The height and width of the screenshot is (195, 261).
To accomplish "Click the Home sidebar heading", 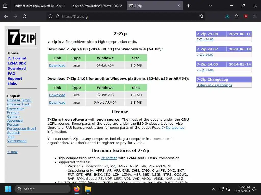I will coord(13,53).
